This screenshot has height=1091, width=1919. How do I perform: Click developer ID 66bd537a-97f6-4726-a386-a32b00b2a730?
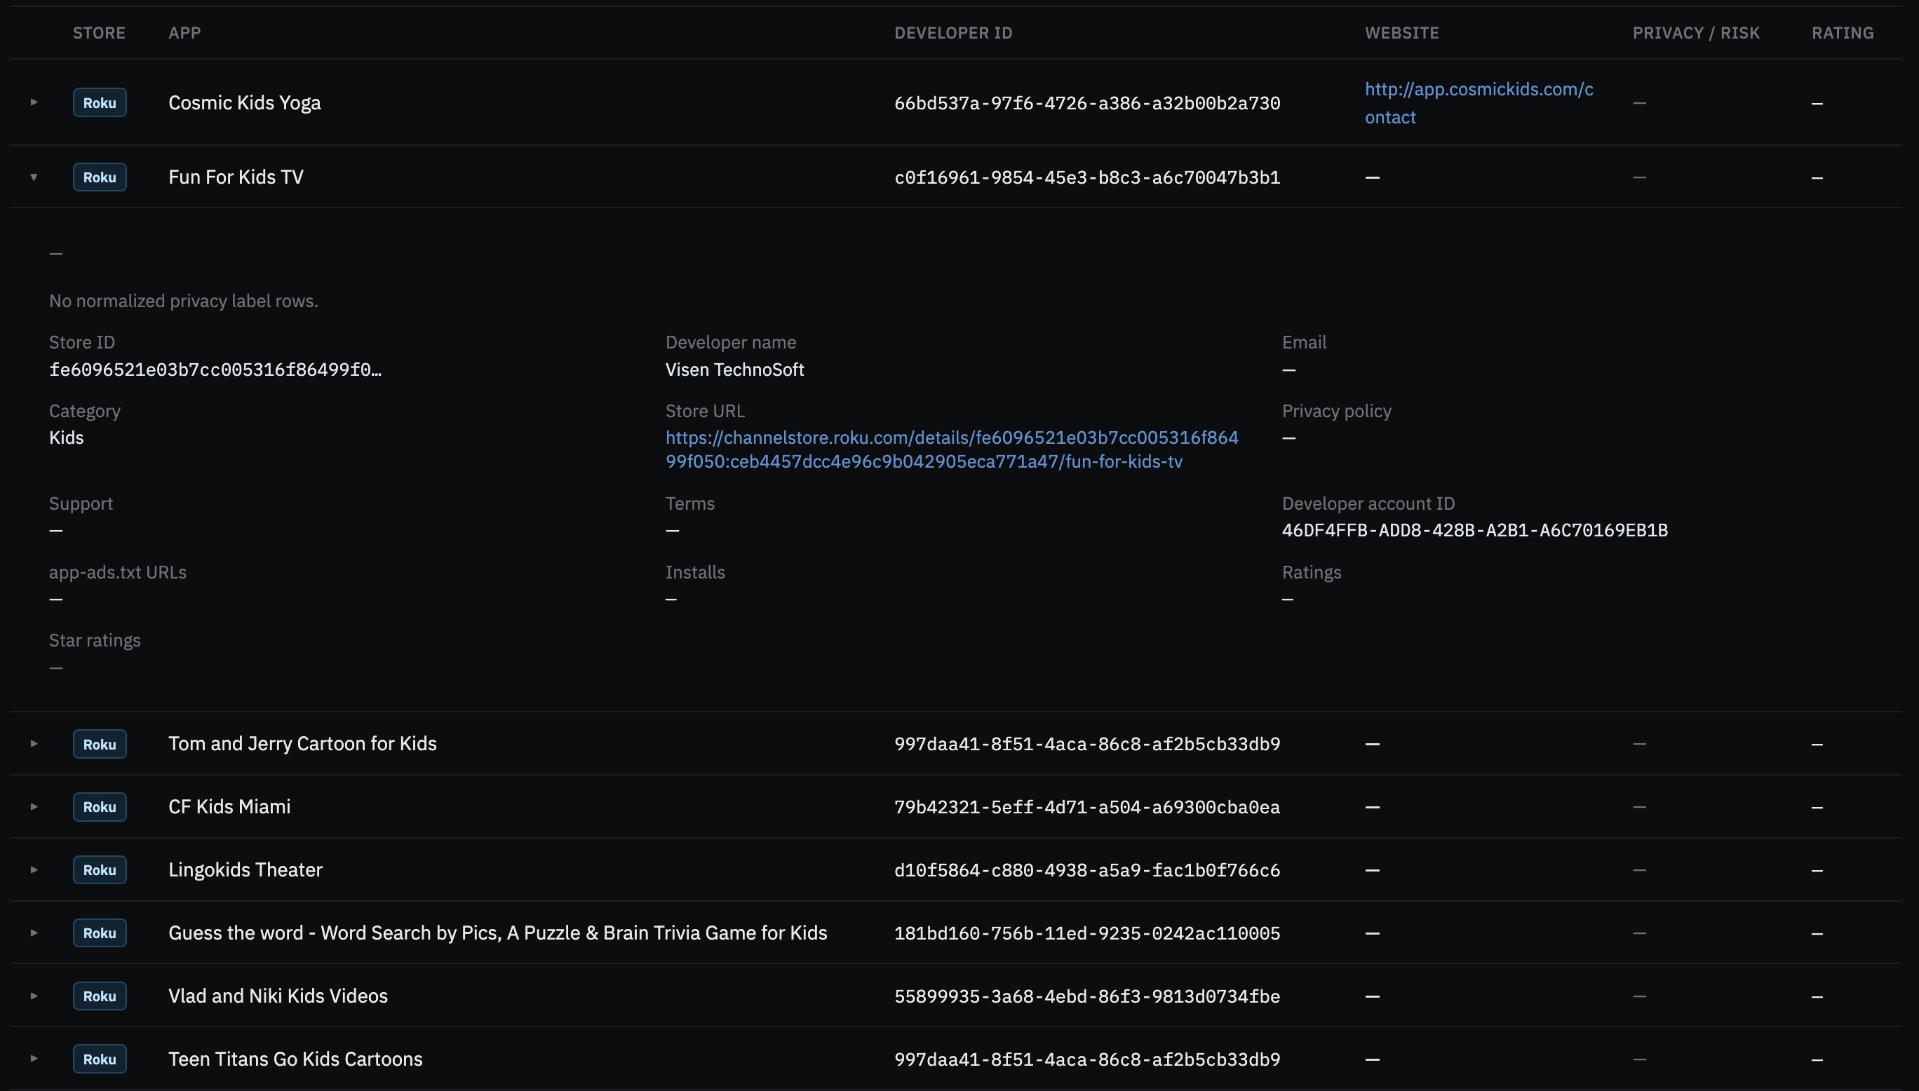click(1087, 102)
